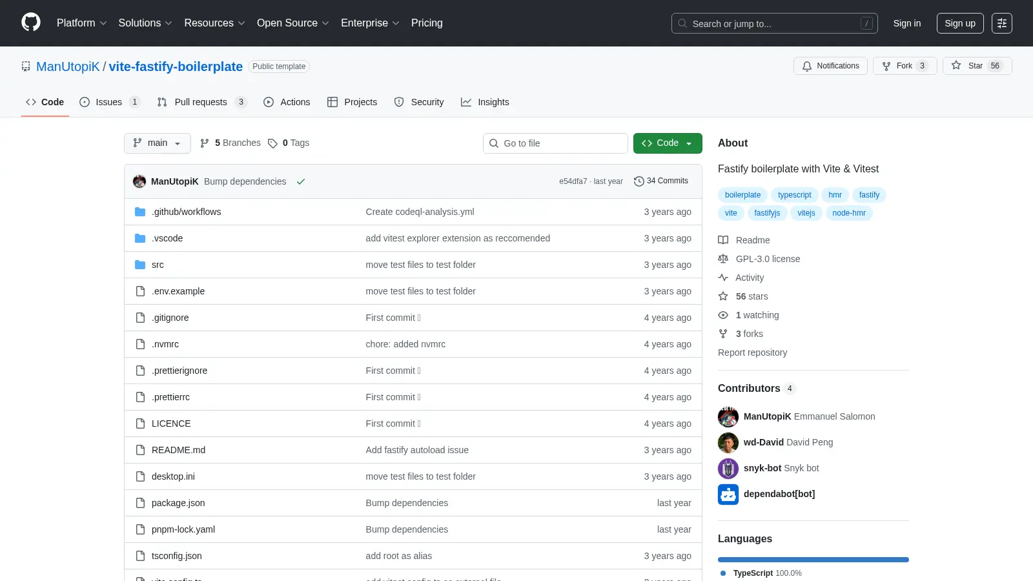Viewport: 1033px width, 581px height.
Task: Click the boilerplate topic tag
Action: click(742, 195)
